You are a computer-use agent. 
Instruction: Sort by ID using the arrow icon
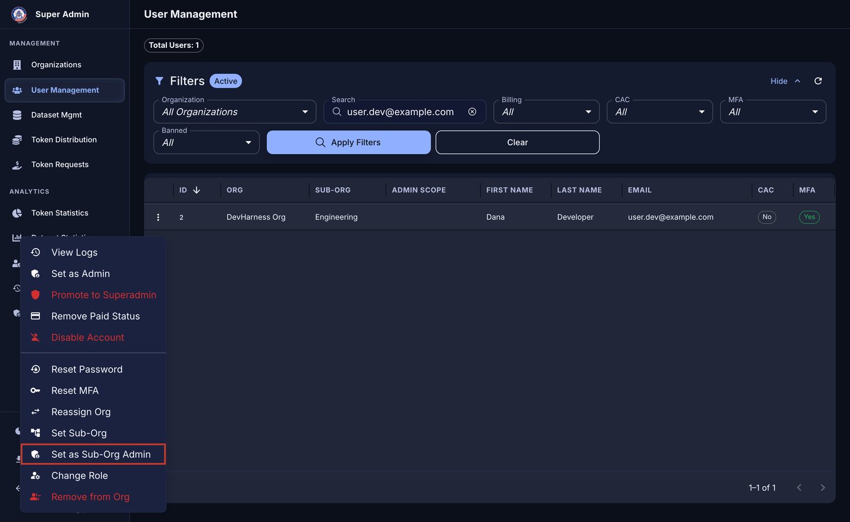click(x=197, y=190)
